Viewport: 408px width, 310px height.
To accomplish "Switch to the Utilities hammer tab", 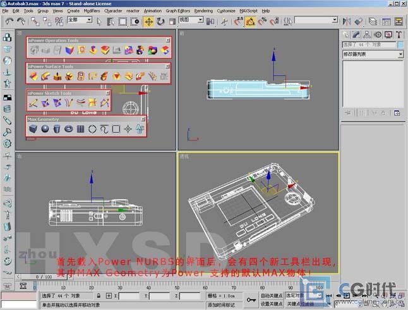I will [x=399, y=35].
